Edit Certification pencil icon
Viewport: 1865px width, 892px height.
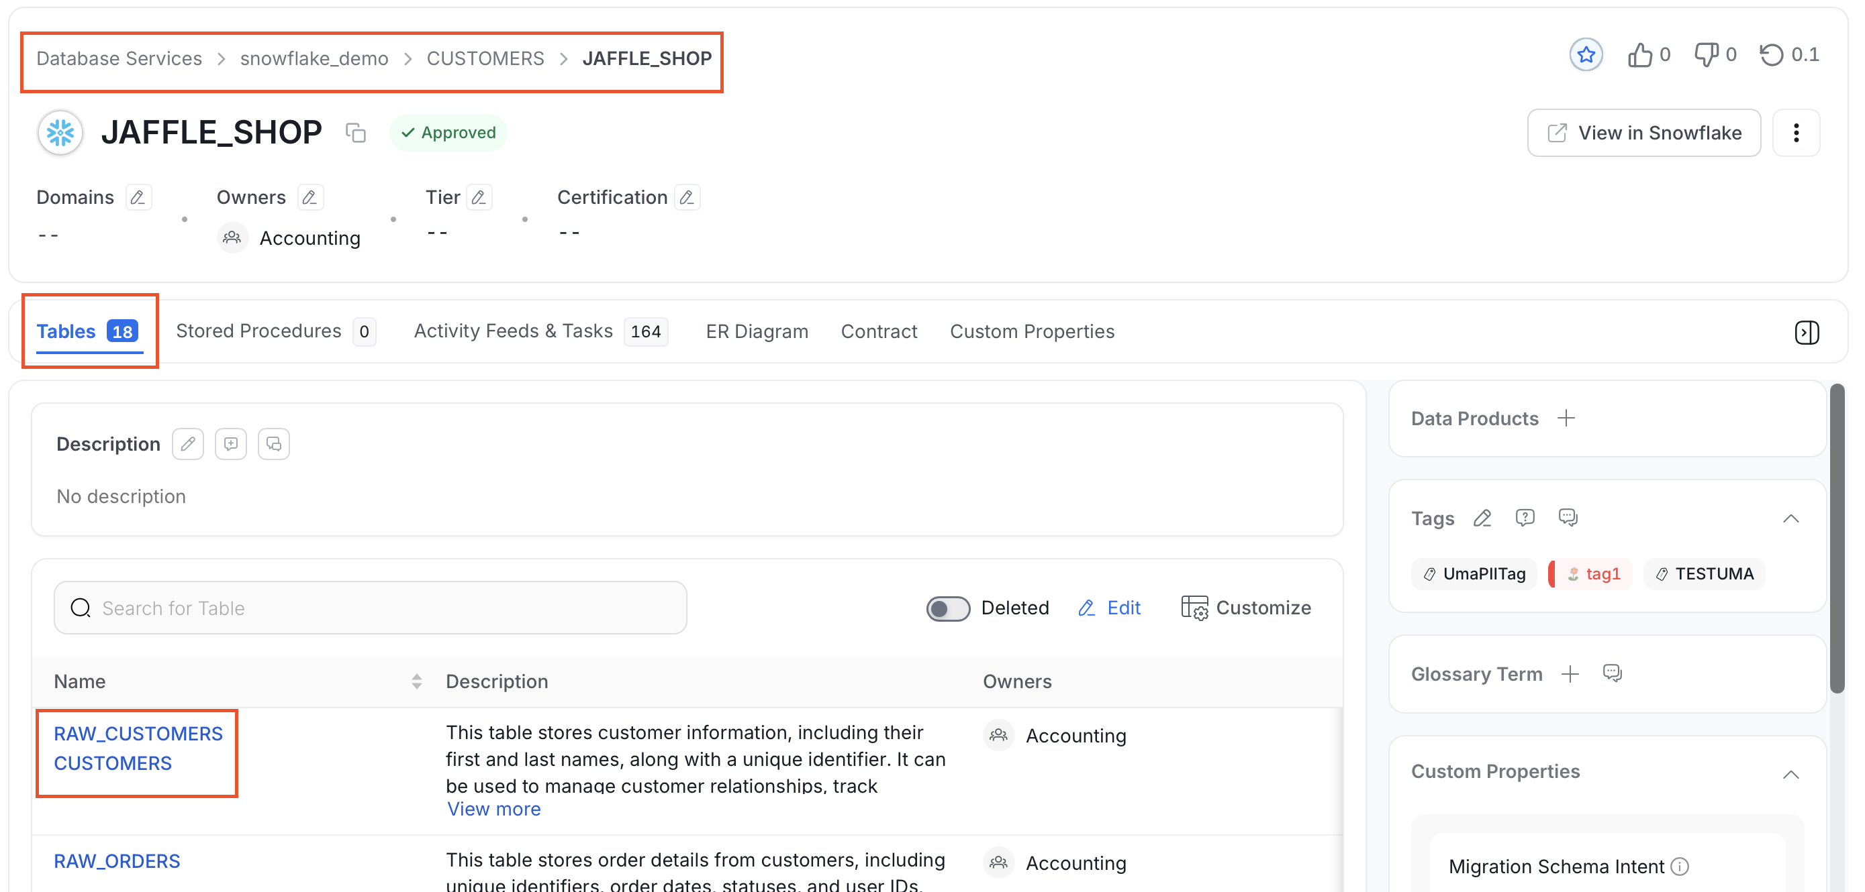pos(687,197)
